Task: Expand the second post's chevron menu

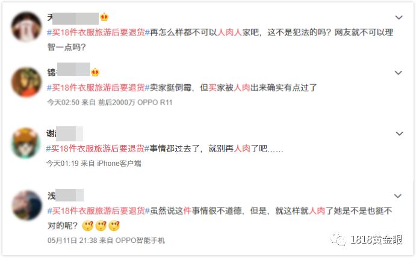Action: click(x=398, y=73)
